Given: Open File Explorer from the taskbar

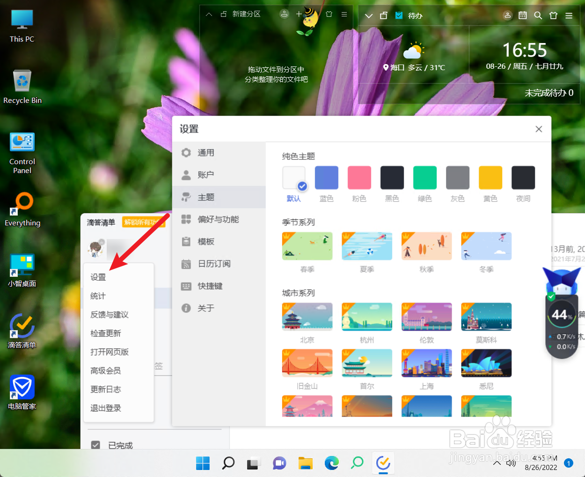Looking at the screenshot, I should [306, 463].
